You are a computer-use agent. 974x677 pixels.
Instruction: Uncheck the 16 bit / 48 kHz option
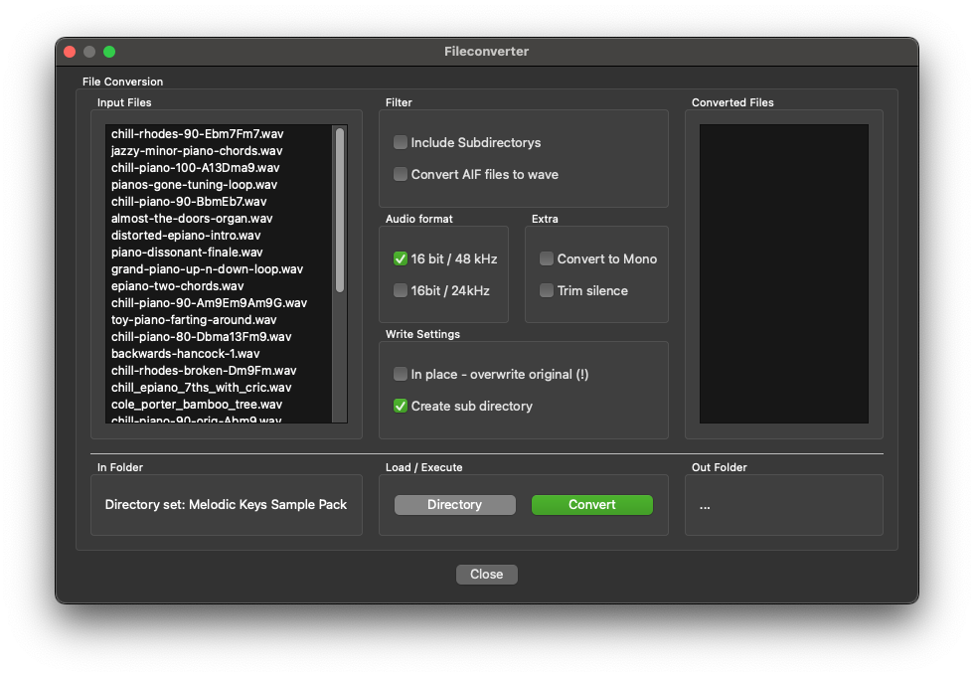tap(401, 258)
